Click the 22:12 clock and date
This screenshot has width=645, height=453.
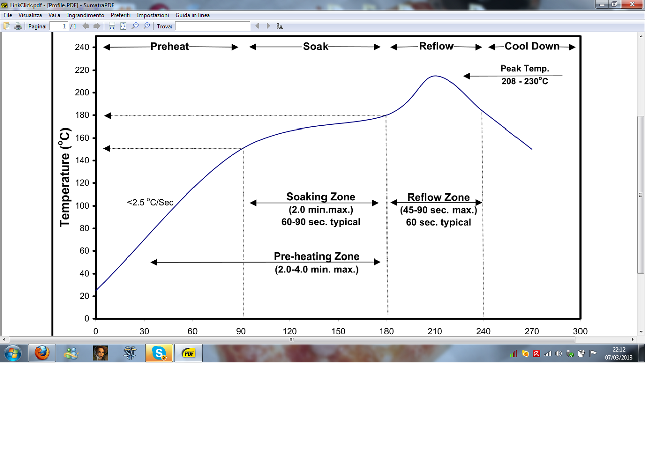tap(619, 353)
